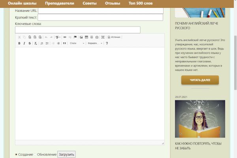Click inside the rich text editing area
Screen dimensions: 237x158
tap(90, 94)
